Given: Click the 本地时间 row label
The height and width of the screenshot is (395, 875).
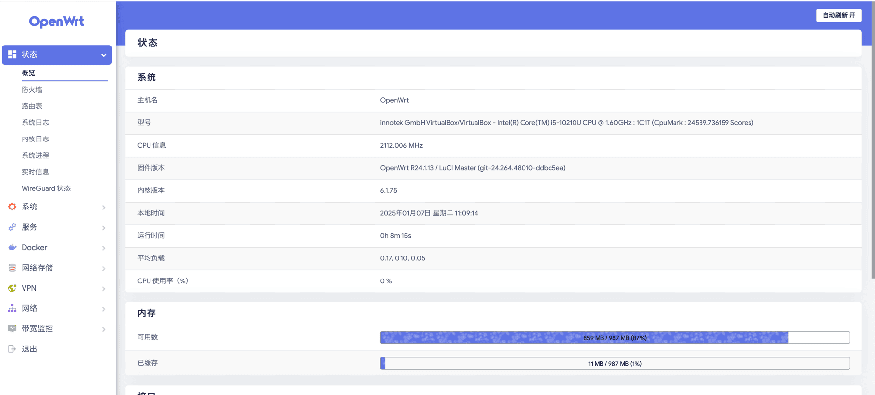Looking at the screenshot, I should point(151,213).
